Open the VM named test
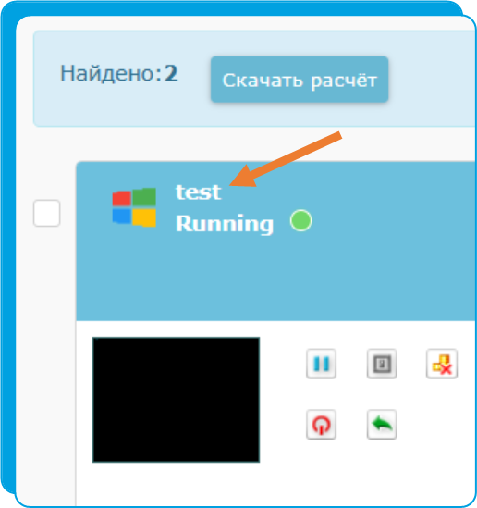This screenshot has width=477, height=508. click(x=198, y=192)
